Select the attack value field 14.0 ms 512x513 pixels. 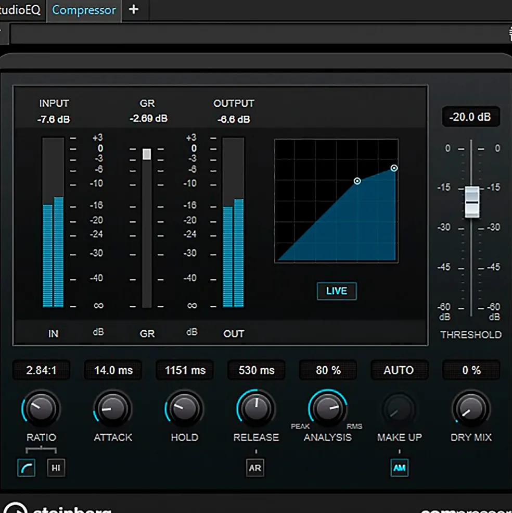point(113,370)
